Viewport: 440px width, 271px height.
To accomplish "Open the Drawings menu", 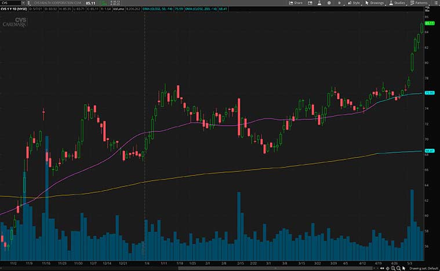I will click(x=375, y=3).
